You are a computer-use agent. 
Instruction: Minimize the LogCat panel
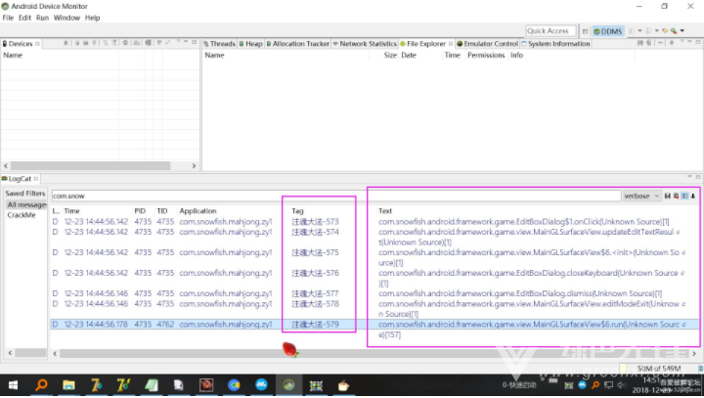click(689, 177)
